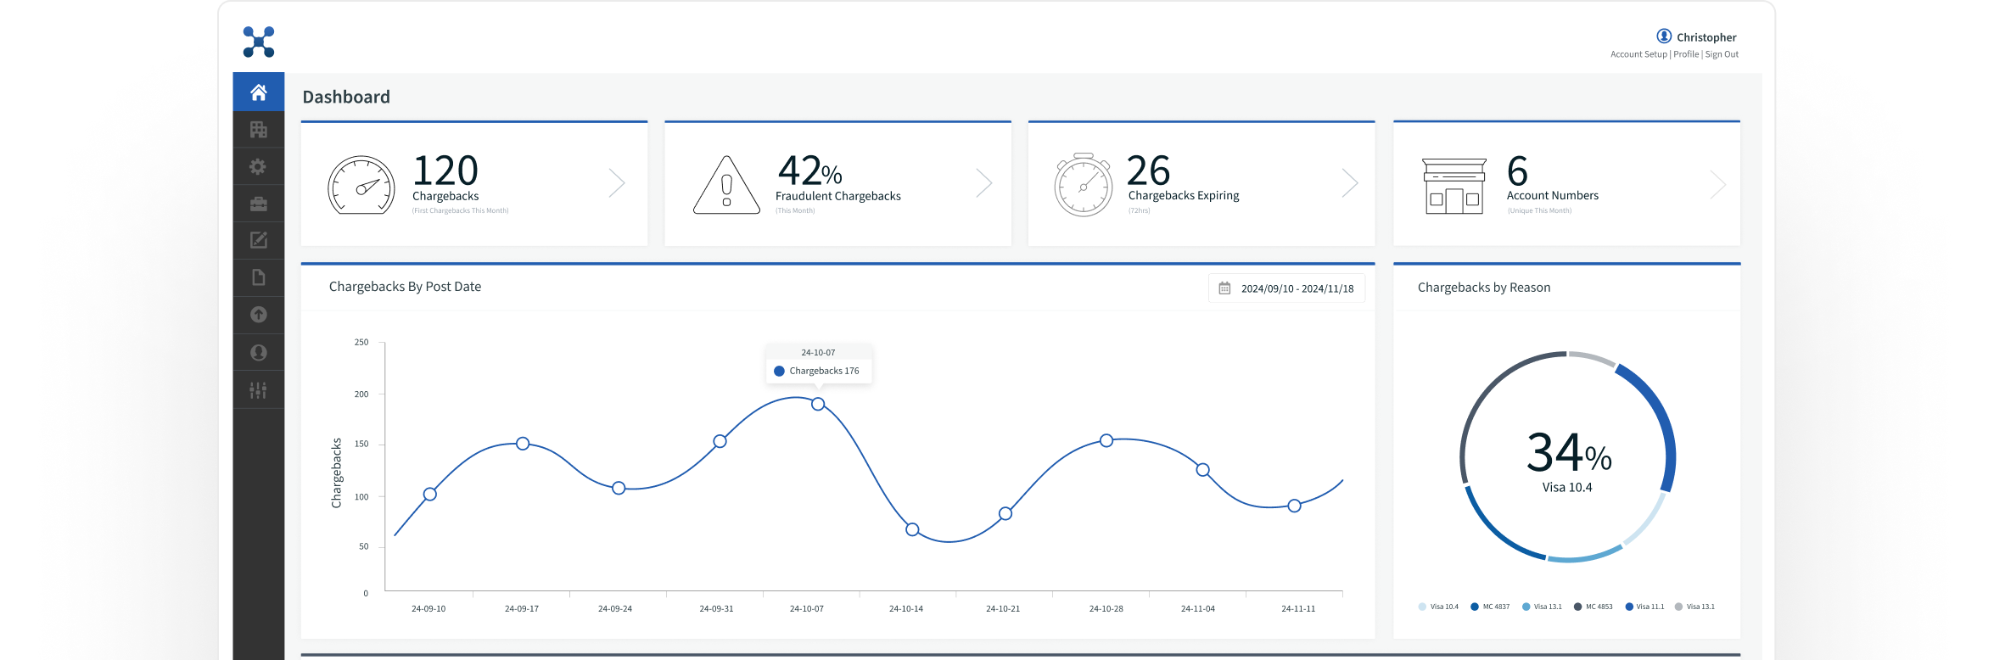Click the upload arrow icon in the sidebar
The height and width of the screenshot is (660, 1994).
pos(259,315)
